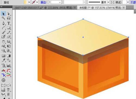
Task: Select the Paintbrush tool
Action: 4,32
